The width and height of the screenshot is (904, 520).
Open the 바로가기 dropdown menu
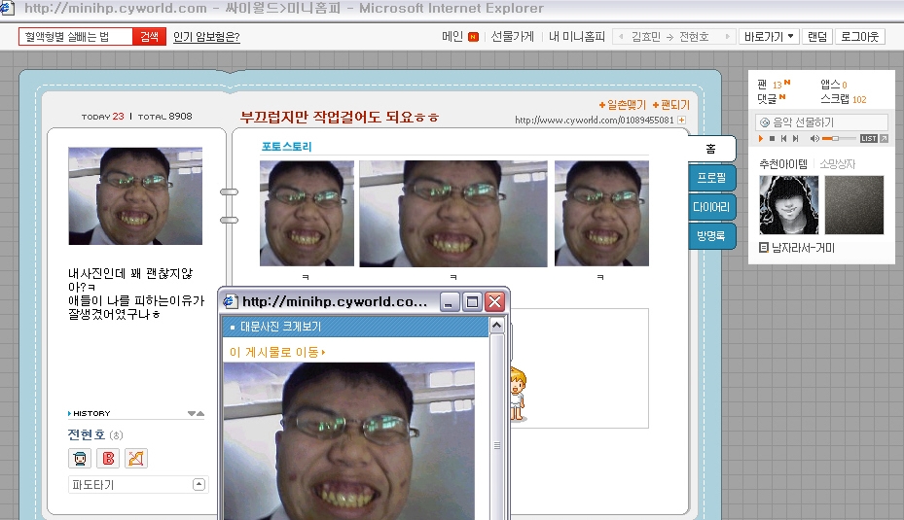pyautogui.click(x=769, y=37)
